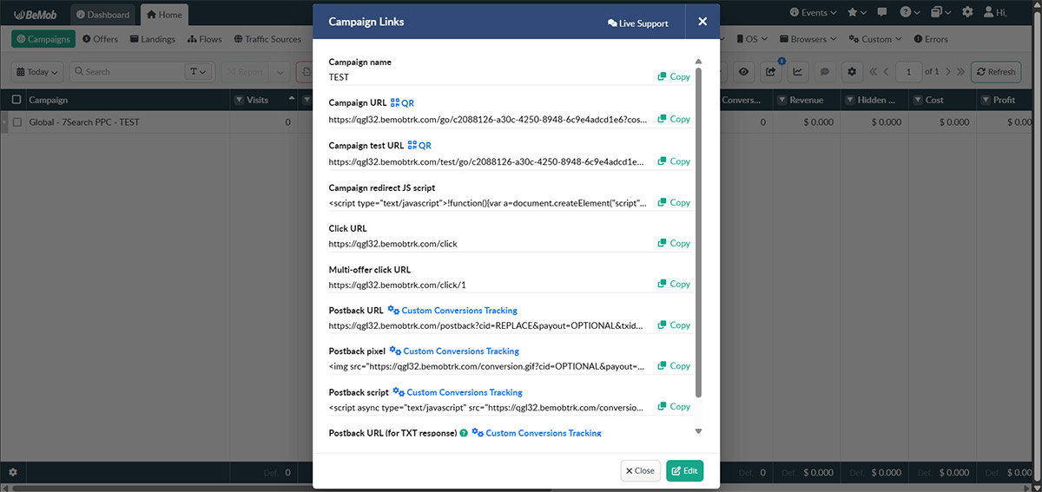Open the Flows section
Viewport: 1042px width, 492px height.
coord(203,39)
